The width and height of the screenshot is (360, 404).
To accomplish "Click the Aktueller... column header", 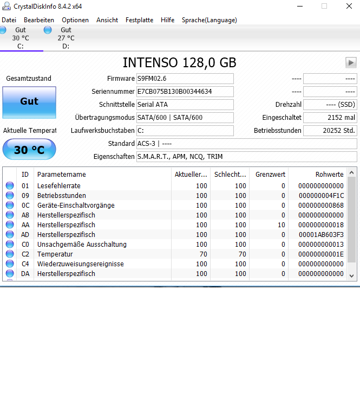I will [191, 175].
